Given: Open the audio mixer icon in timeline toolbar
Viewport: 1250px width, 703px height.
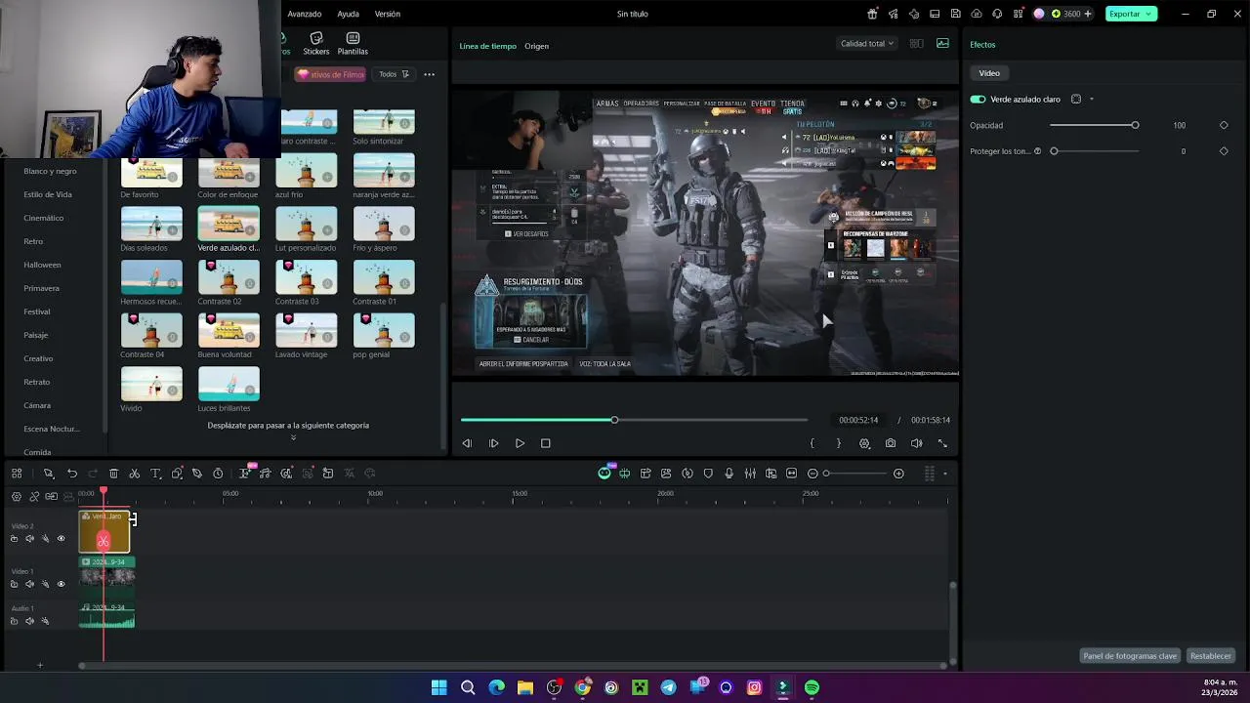Looking at the screenshot, I should point(750,474).
